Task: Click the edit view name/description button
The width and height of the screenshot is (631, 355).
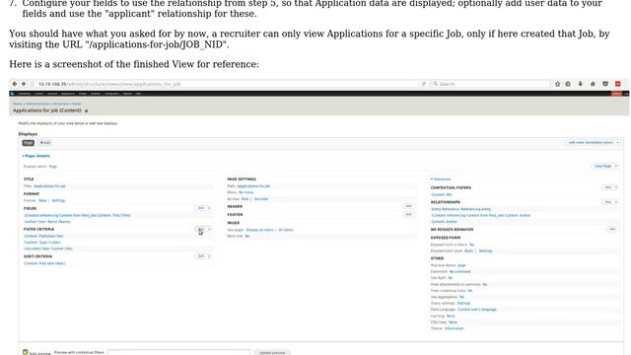Action: [591, 142]
